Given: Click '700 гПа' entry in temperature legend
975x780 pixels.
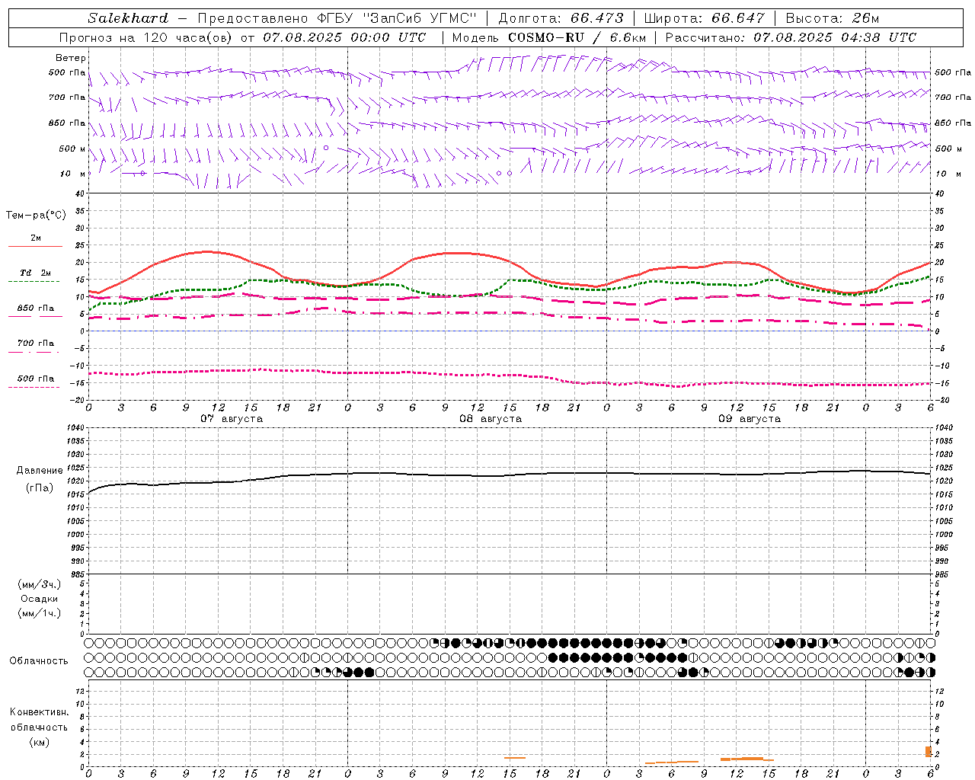Looking at the screenshot, I should pyautogui.click(x=36, y=344).
